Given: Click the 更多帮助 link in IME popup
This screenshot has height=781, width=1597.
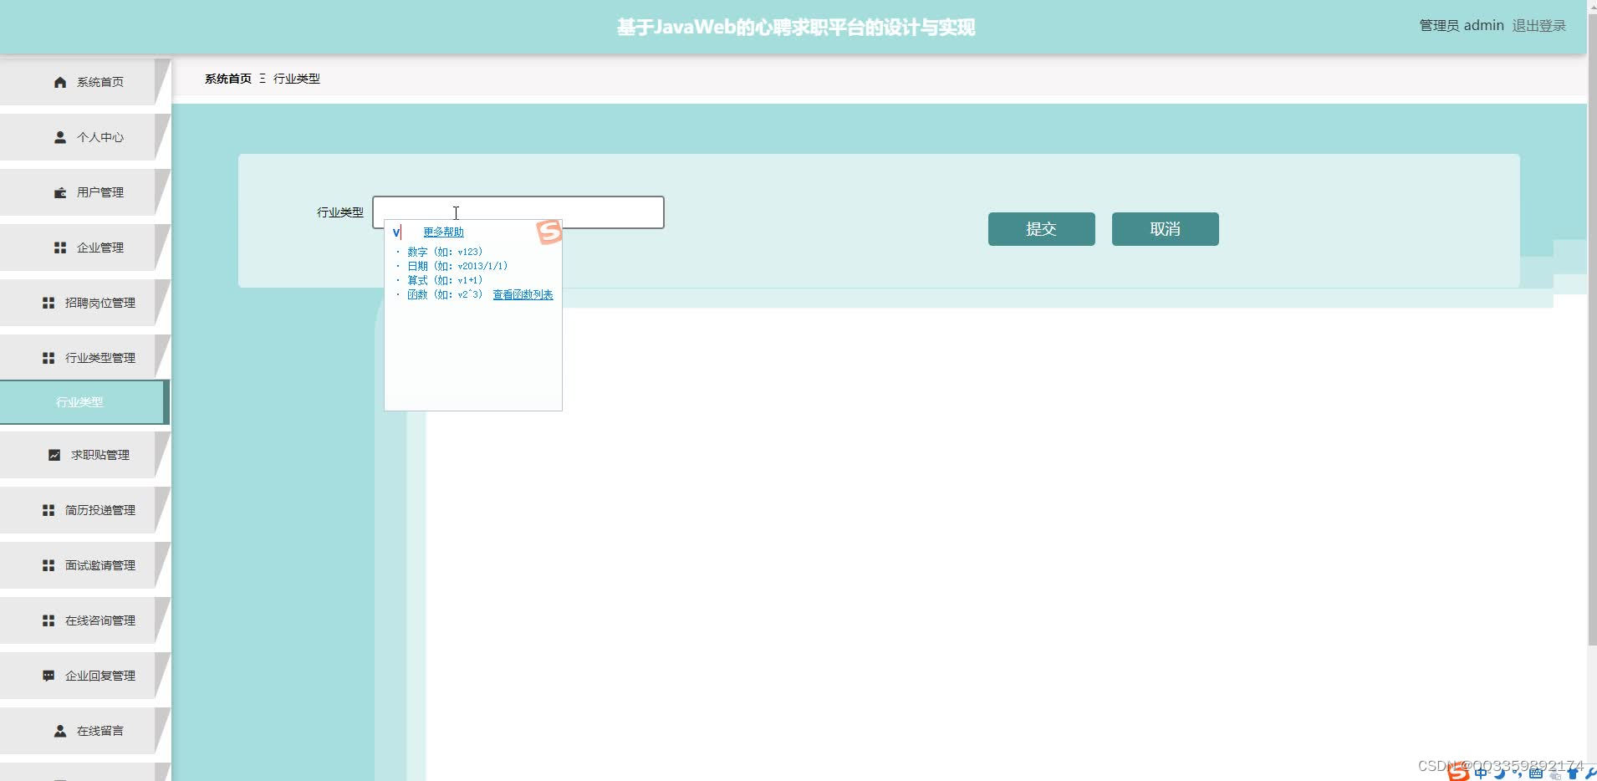Looking at the screenshot, I should click(443, 232).
